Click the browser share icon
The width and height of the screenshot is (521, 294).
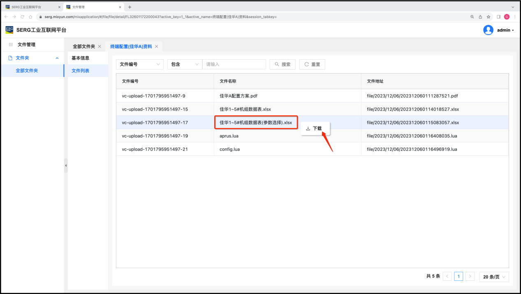(x=480, y=17)
